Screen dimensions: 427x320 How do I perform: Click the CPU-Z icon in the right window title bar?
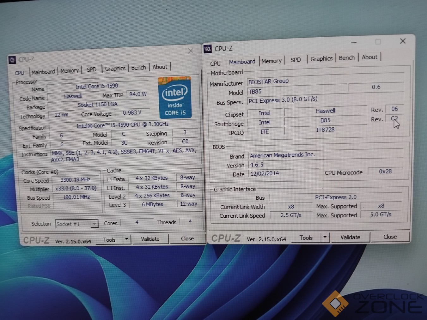pos(208,49)
